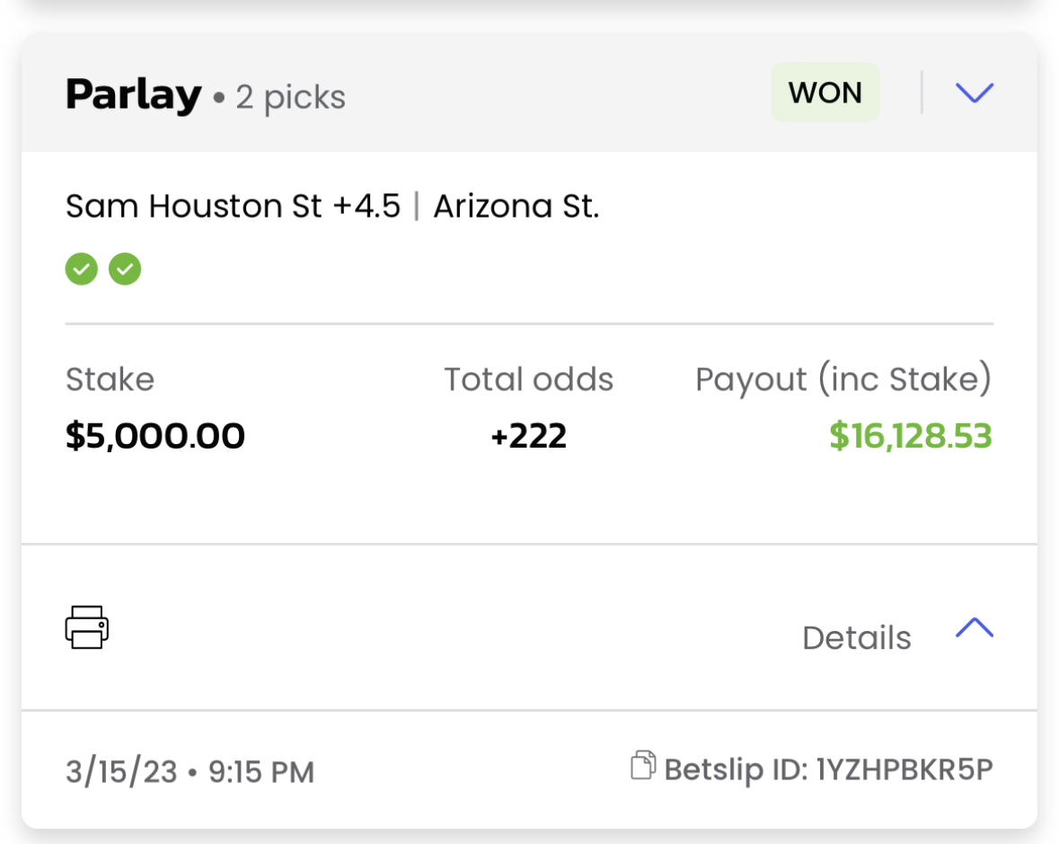Viewport: 1059px width, 844px height.
Task: Click the Betslip ID 1YZHPBKR5P text
Action: click(828, 769)
